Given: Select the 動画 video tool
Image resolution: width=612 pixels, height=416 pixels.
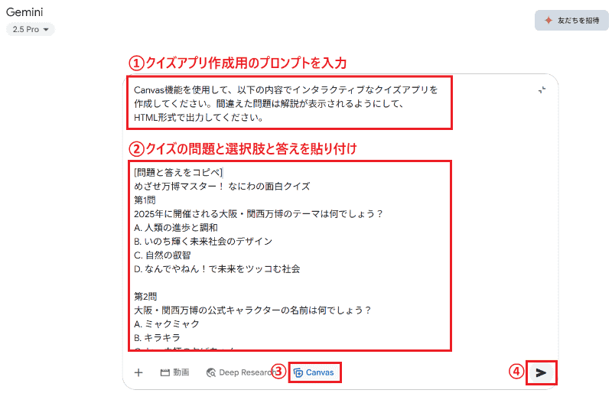Looking at the screenshot, I should (x=175, y=372).
